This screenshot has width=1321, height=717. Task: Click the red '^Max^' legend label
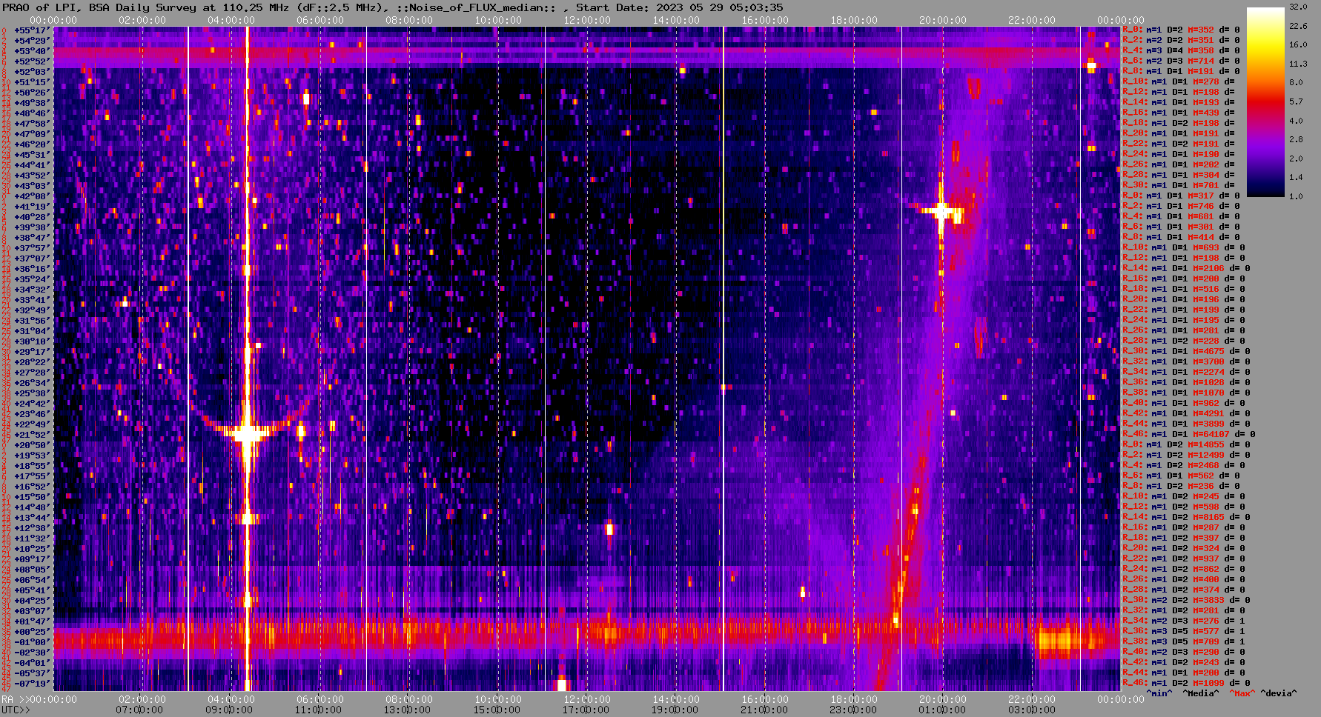coord(1242,693)
